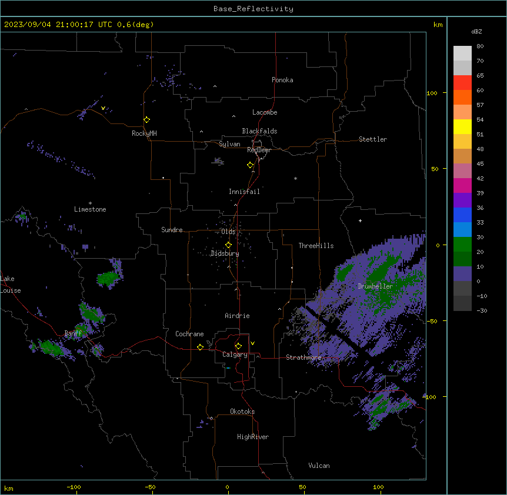Click the asterisk marker above Limestone
Image resolution: width=507 pixels, height=495 pixels.
(x=90, y=203)
